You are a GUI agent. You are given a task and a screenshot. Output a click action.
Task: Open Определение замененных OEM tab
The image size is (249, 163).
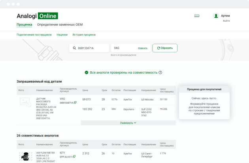(60, 24)
